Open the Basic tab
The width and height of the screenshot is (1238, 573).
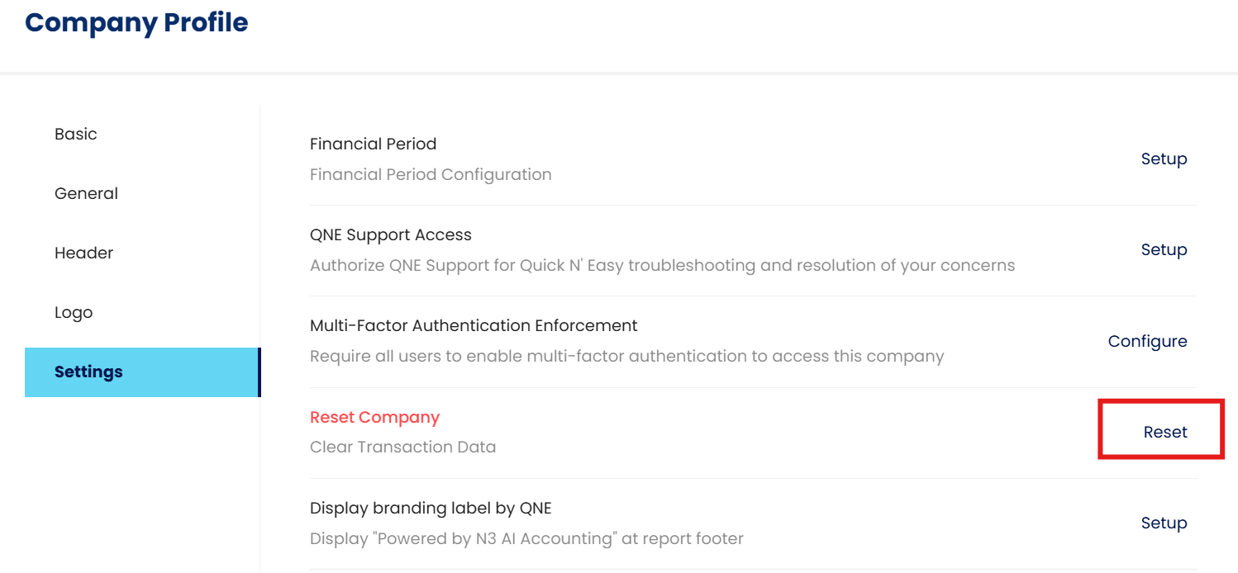(x=76, y=134)
